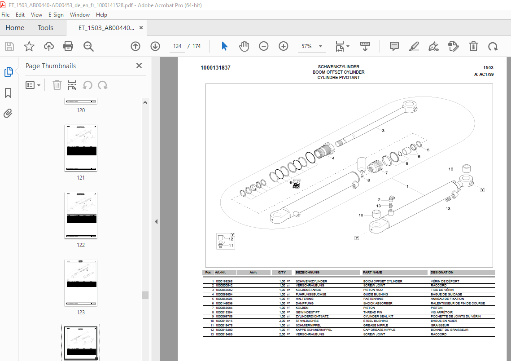The width and height of the screenshot is (511, 361).
Task: Open the Attachments panel paperclip
Action: click(8, 113)
